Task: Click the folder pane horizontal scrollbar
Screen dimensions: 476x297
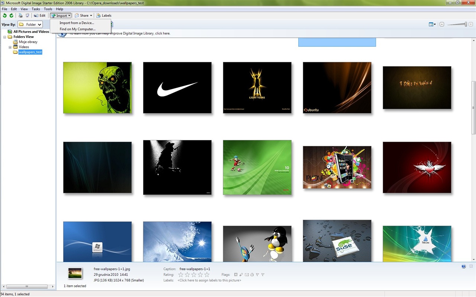Action: click(x=26, y=287)
